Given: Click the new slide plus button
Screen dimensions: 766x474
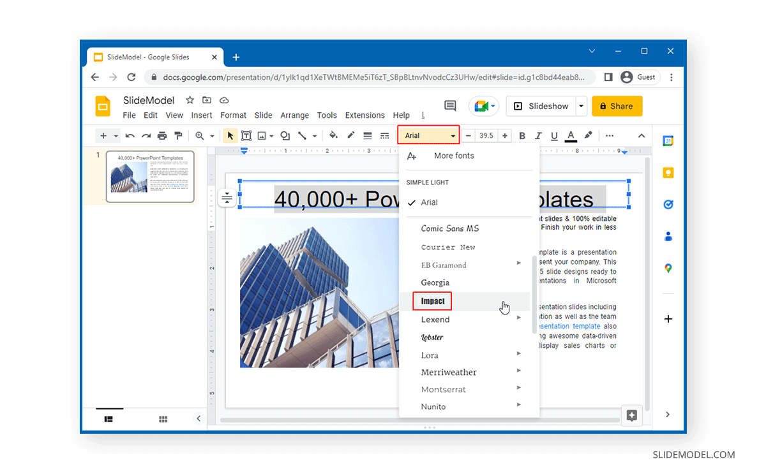Looking at the screenshot, I should coord(103,136).
